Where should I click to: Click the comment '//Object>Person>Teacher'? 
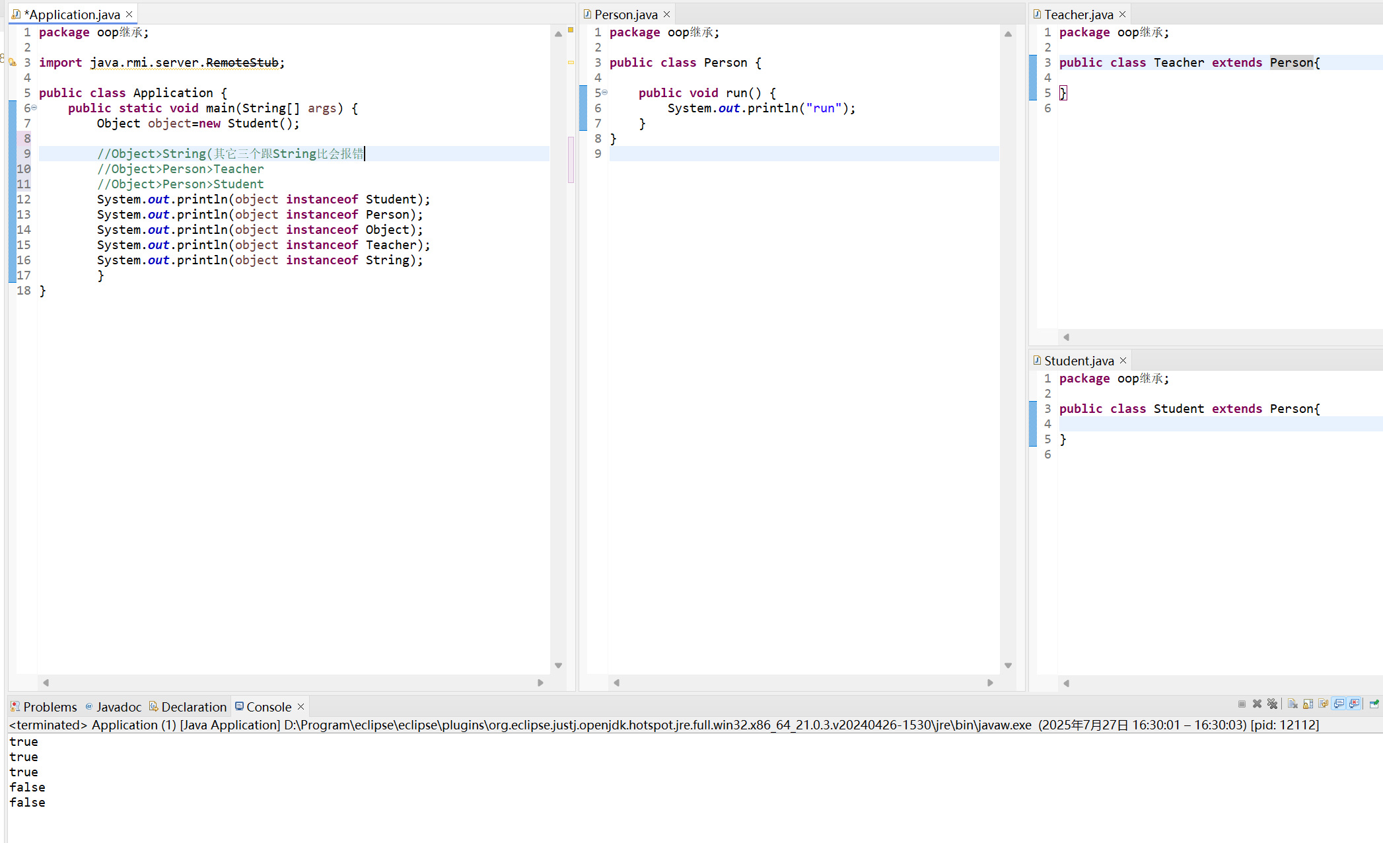coord(180,169)
